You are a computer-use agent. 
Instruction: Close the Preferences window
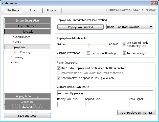coord(154,3)
